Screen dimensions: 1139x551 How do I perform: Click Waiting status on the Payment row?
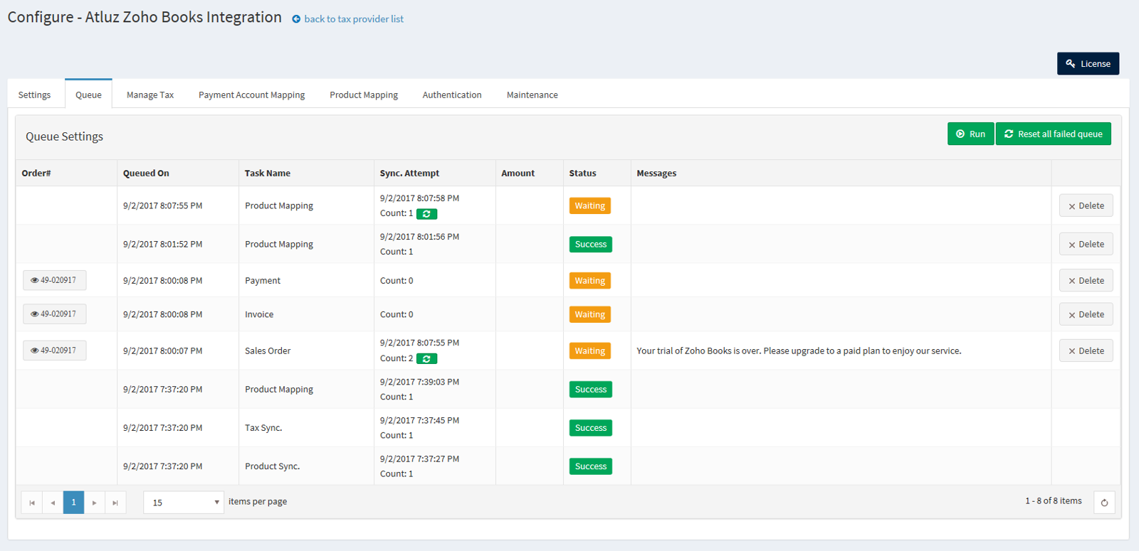click(590, 281)
